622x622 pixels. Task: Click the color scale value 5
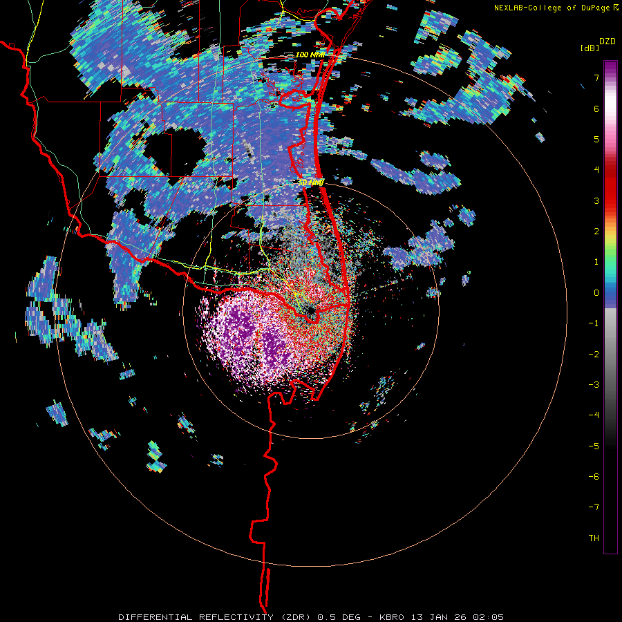click(596, 139)
